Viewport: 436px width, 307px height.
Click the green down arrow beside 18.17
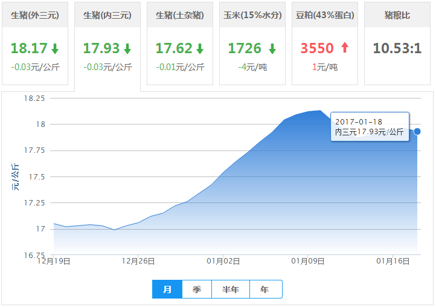[x=55, y=49]
